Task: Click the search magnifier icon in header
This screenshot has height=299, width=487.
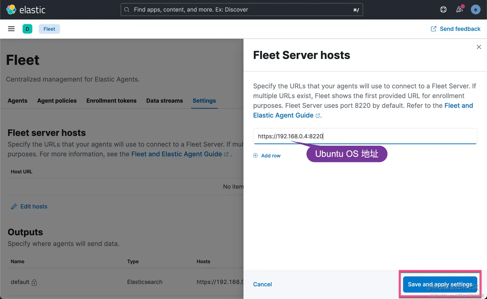Action: coord(127,10)
